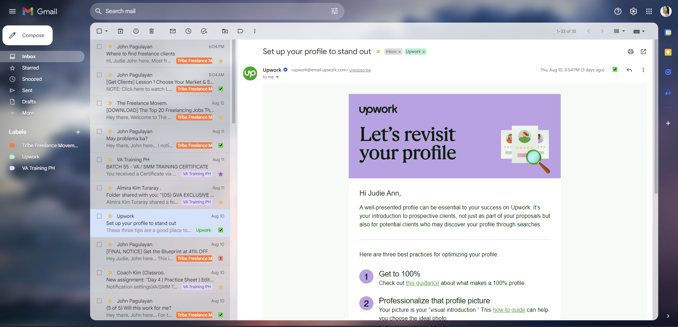
Task: Open the input tools dropdown arrow
Action: (x=643, y=31)
